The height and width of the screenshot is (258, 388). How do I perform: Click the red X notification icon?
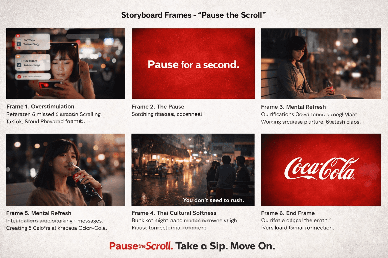click(x=19, y=76)
